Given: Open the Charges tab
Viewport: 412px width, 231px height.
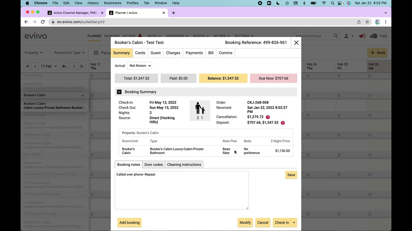Looking at the screenshot, I should [x=173, y=53].
